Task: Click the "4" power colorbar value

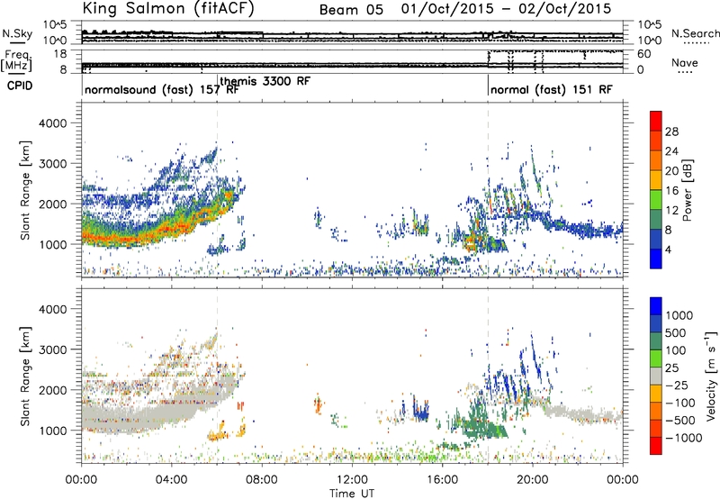Action: pyautogui.click(x=668, y=249)
